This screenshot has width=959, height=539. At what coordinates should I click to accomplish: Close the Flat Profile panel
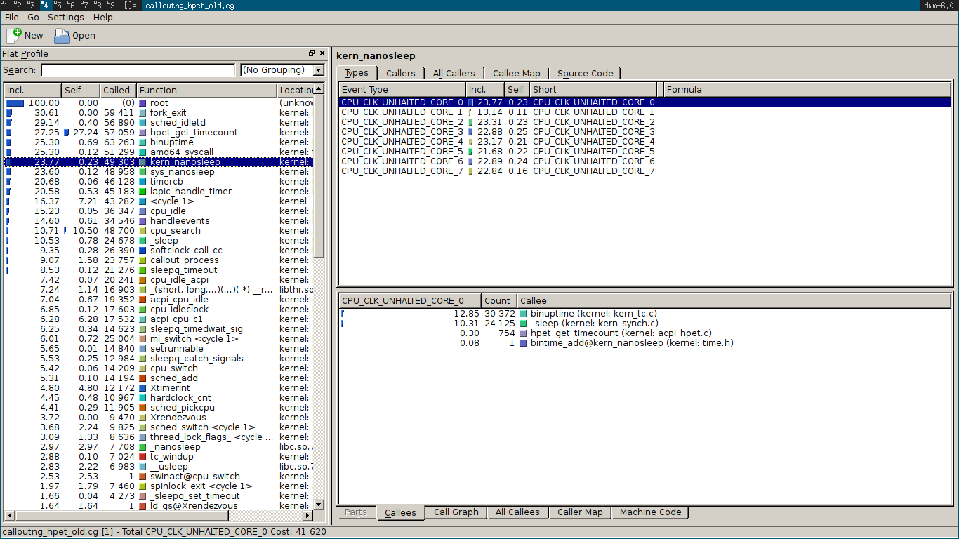tap(322, 53)
